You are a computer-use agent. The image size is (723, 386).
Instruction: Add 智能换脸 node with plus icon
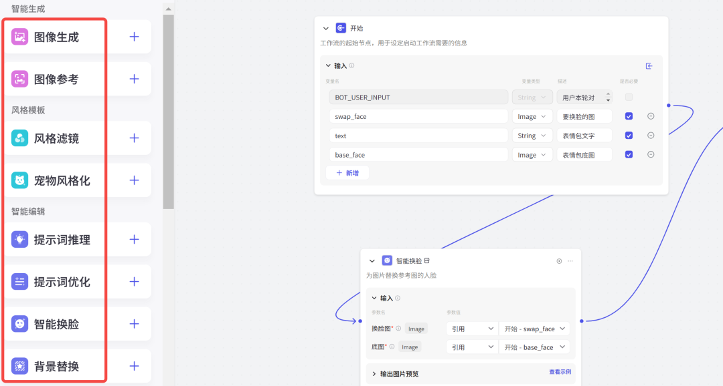pyautogui.click(x=134, y=324)
